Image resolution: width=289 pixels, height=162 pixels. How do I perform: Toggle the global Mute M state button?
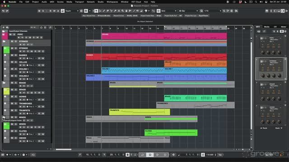point(39,11)
